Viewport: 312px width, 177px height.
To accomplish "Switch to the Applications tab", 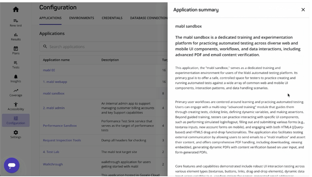I will [50, 18].
